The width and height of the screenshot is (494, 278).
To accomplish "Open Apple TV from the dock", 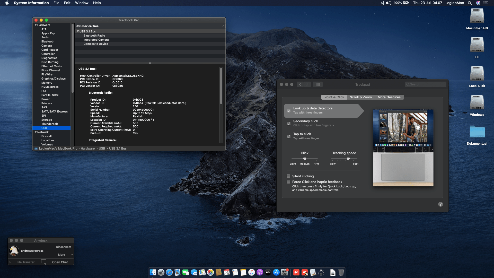I will [x=268, y=272].
